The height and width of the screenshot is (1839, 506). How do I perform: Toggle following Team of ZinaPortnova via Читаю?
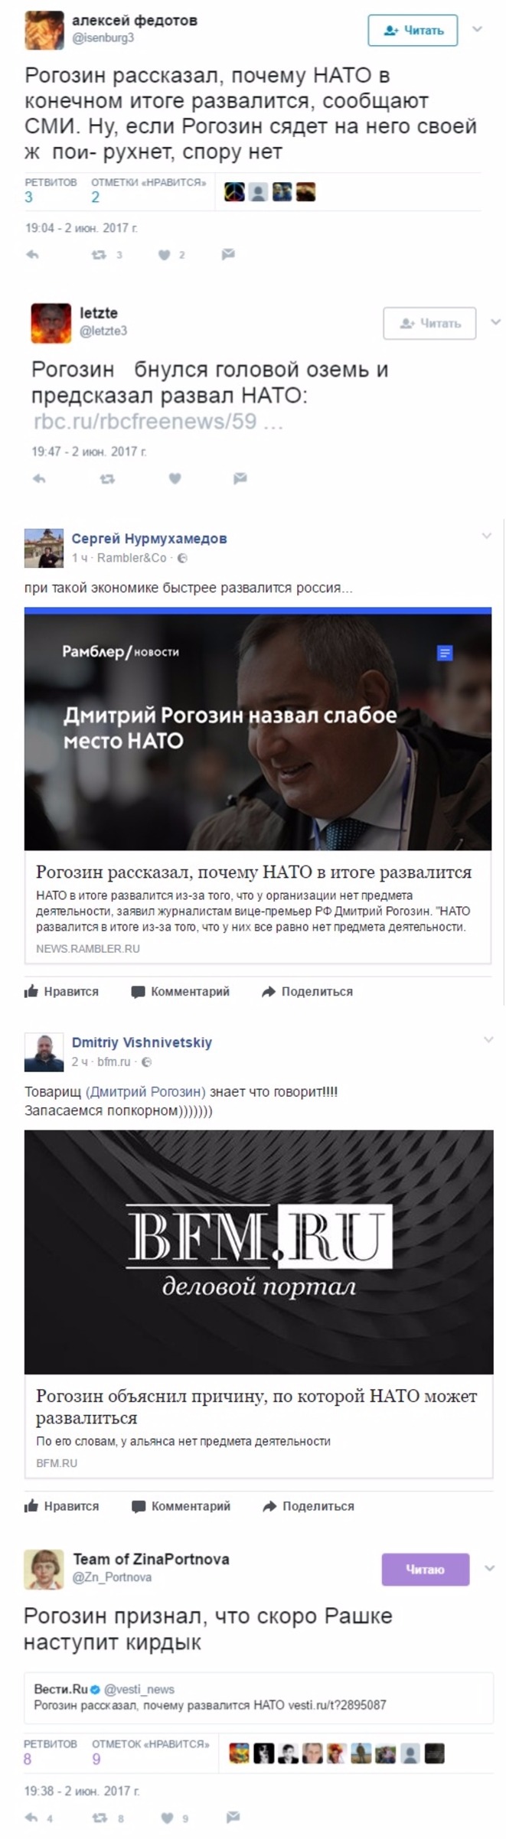(x=425, y=1569)
